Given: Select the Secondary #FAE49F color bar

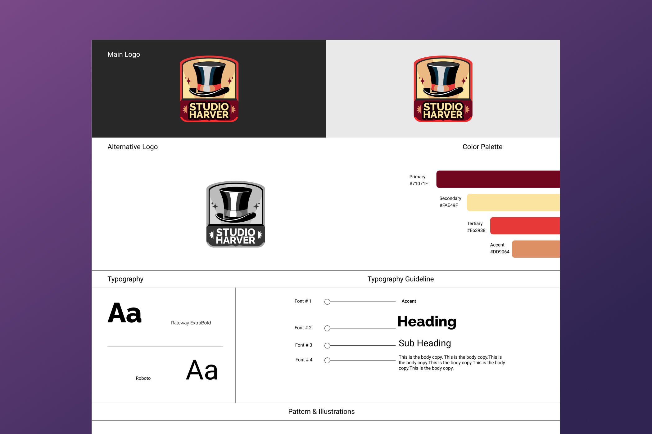Looking at the screenshot, I should pyautogui.click(x=513, y=202).
